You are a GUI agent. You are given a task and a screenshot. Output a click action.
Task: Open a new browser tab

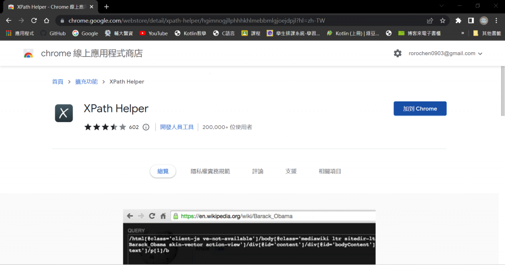click(x=107, y=7)
